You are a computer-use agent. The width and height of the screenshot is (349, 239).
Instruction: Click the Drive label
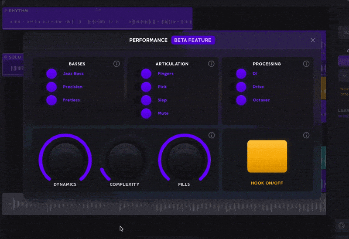[258, 87]
